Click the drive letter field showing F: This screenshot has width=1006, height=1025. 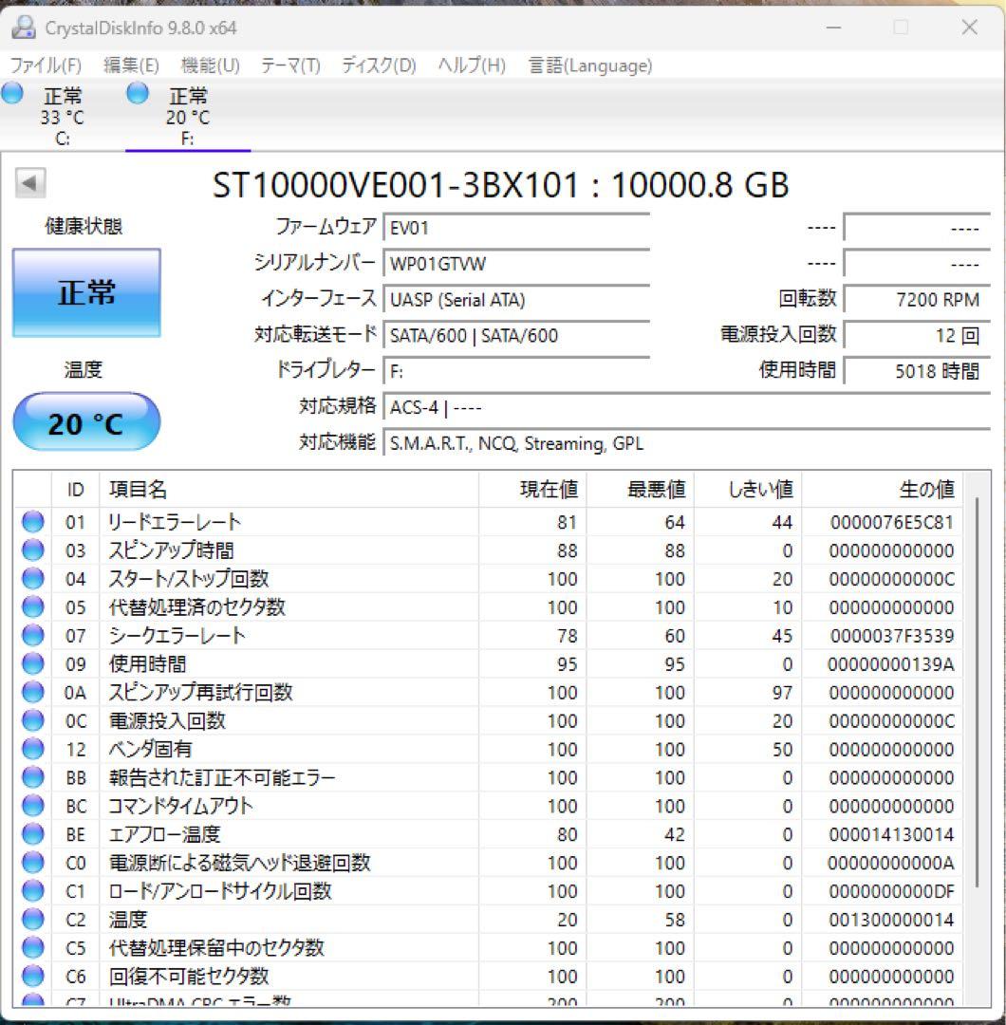515,371
